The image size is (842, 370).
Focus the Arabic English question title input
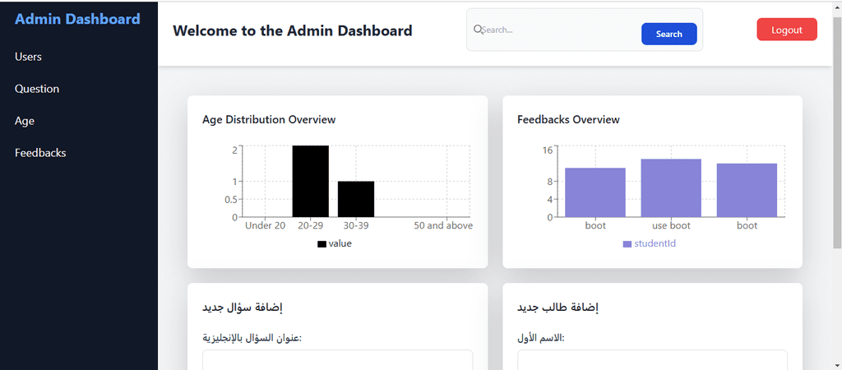click(338, 360)
